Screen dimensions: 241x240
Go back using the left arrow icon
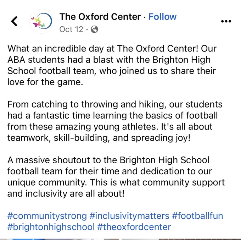coord(14,21)
